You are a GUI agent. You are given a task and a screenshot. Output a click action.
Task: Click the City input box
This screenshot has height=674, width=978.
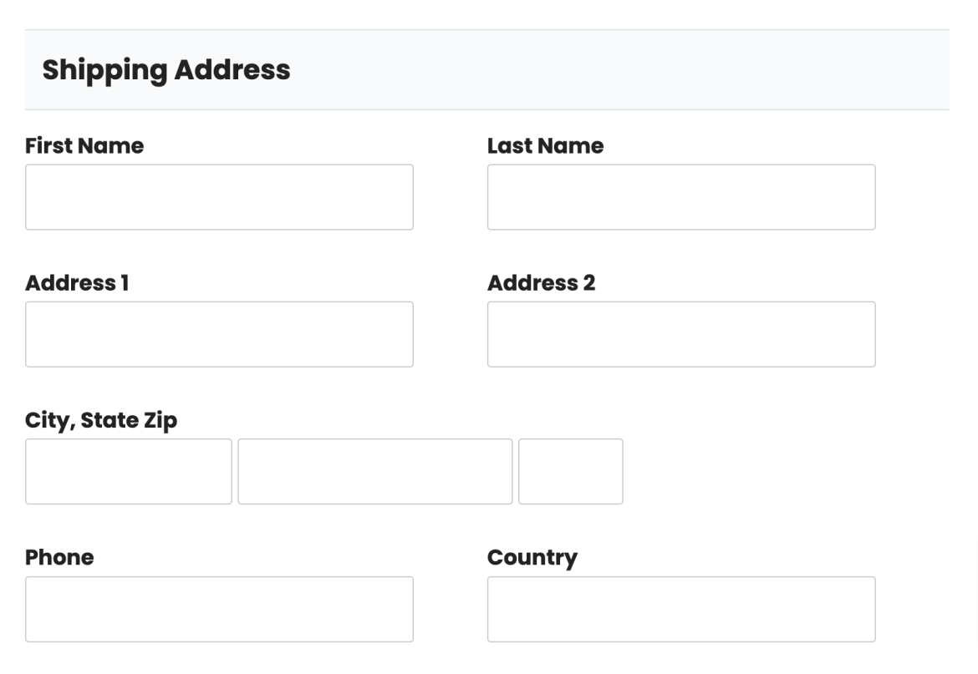coord(128,470)
